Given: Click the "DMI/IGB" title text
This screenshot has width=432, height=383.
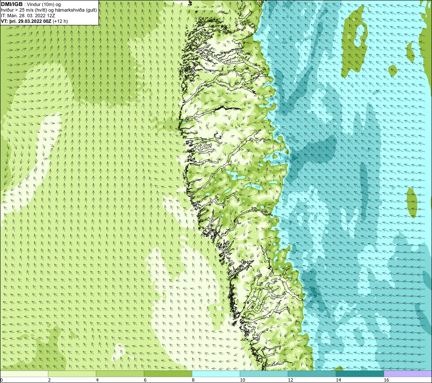Looking at the screenshot, I should [x=12, y=4].
